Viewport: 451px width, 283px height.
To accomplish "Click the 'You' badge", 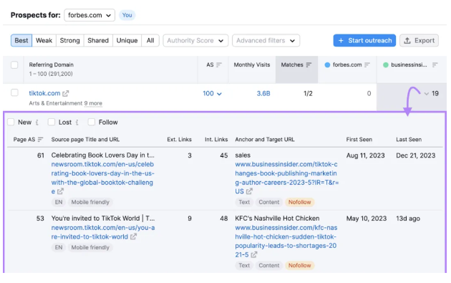I will pyautogui.click(x=127, y=15).
